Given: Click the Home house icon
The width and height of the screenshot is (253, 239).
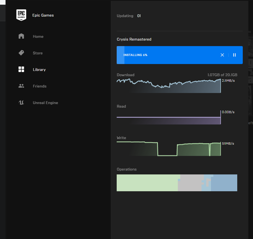Looking at the screenshot, I should click(21, 36).
